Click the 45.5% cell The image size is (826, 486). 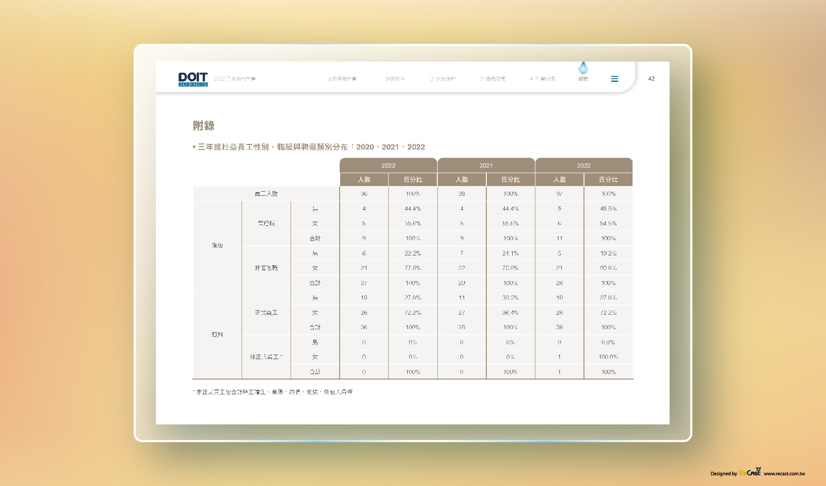[609, 209]
